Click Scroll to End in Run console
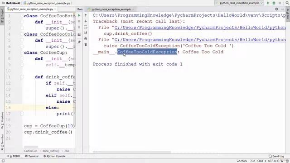 (x=86, y=33)
